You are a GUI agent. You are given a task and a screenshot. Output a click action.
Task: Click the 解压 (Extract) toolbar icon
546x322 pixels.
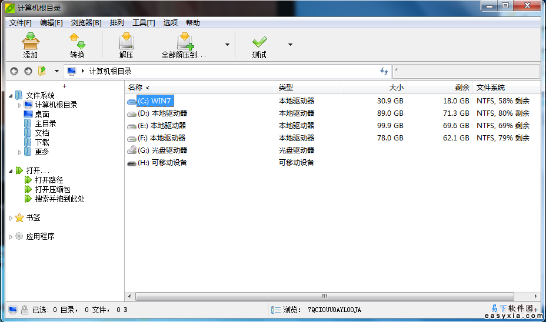point(126,41)
